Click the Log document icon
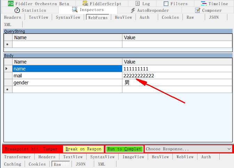 tap(138, 3)
